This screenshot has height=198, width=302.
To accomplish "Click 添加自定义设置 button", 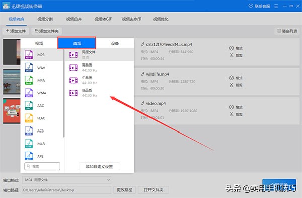I will coord(99,166).
